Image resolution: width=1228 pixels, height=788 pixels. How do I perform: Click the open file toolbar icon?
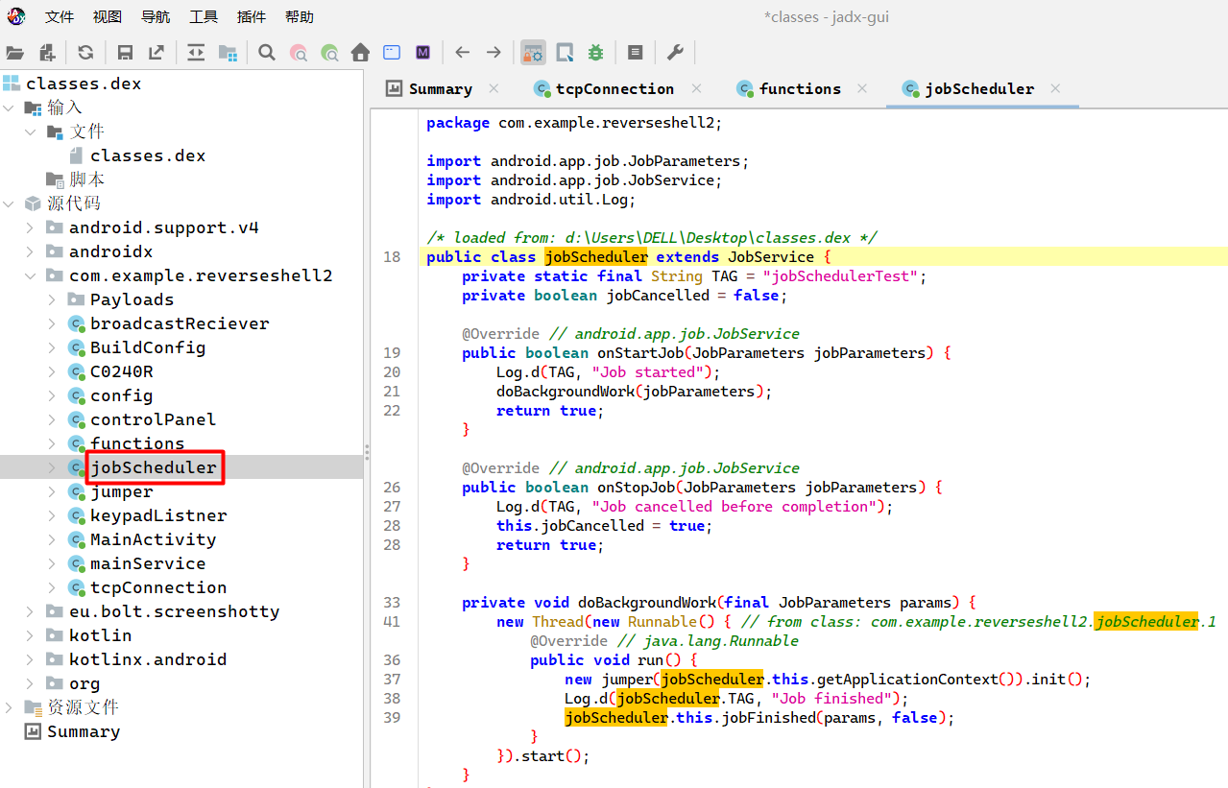(14, 53)
